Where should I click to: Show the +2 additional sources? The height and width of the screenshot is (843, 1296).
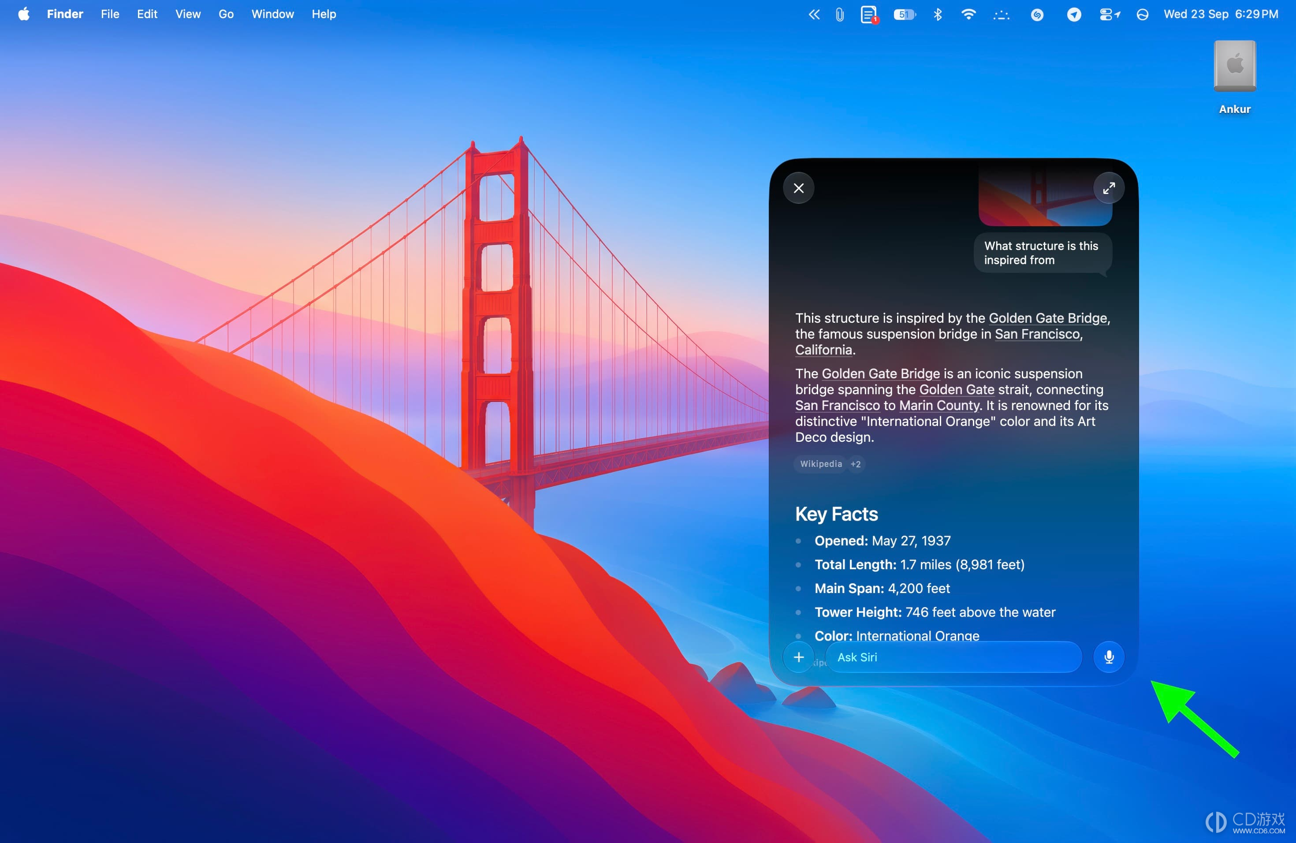(x=856, y=464)
